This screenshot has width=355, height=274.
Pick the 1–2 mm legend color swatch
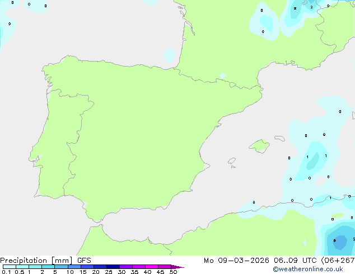tap(35, 267)
